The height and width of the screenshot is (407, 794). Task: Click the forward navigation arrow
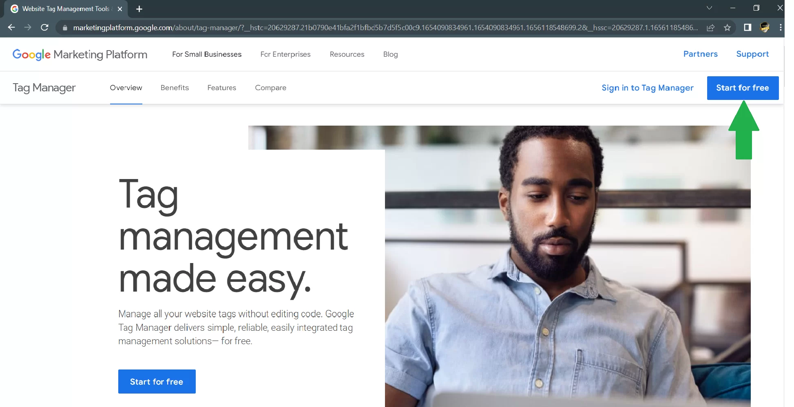pos(28,27)
